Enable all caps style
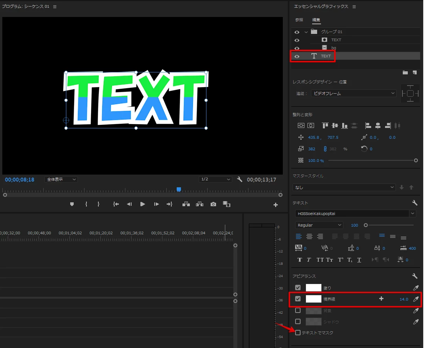424x348 pixels. click(x=320, y=260)
